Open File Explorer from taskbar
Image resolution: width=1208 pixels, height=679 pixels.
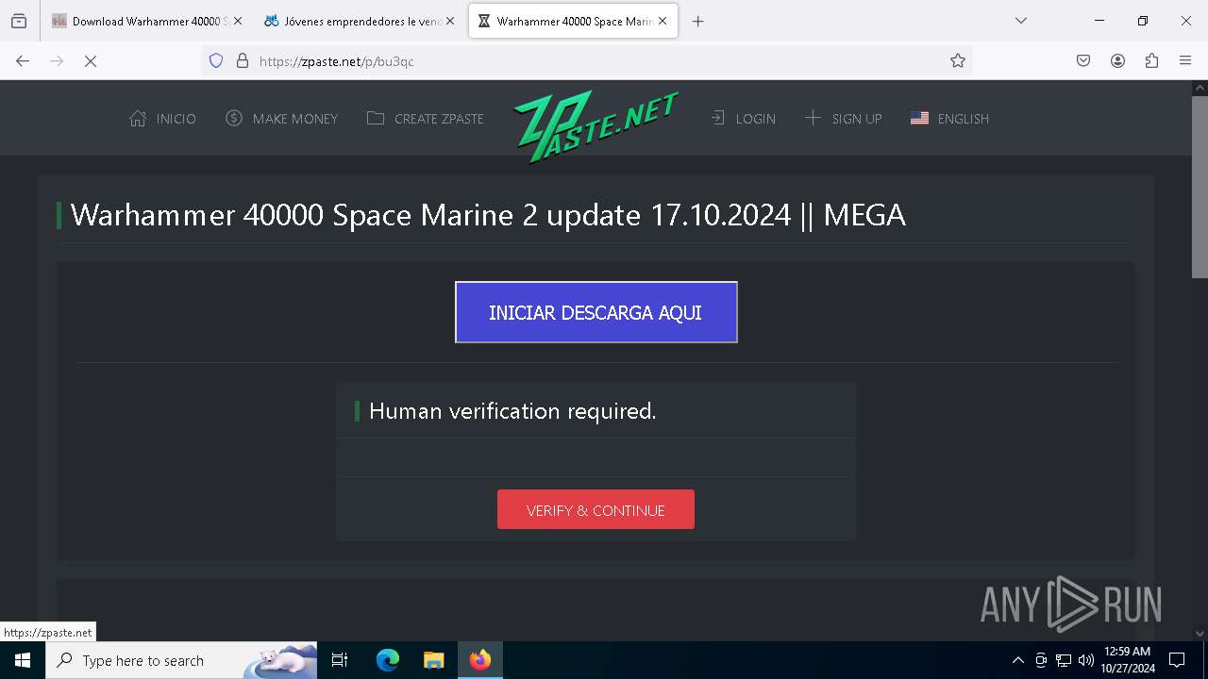[x=433, y=660]
